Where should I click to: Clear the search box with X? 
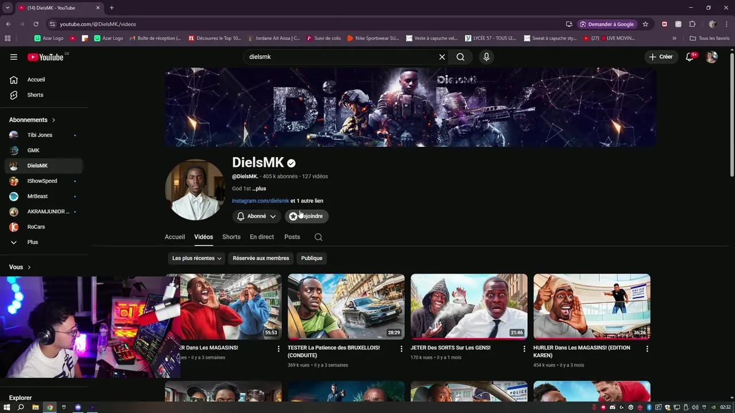click(x=442, y=57)
